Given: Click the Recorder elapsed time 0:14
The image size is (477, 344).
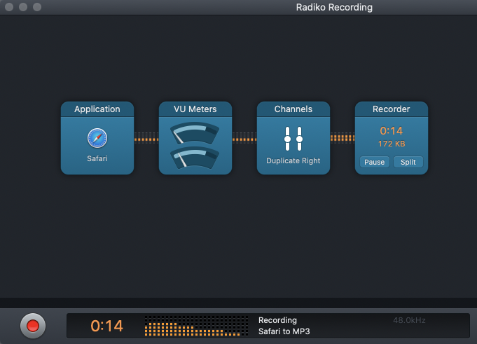Looking at the screenshot, I should 392,131.
